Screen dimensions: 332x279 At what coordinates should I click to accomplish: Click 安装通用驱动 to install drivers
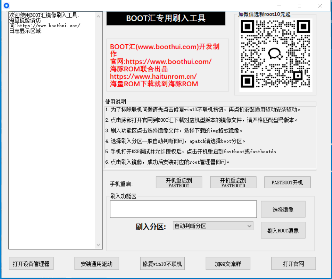(x=97, y=263)
